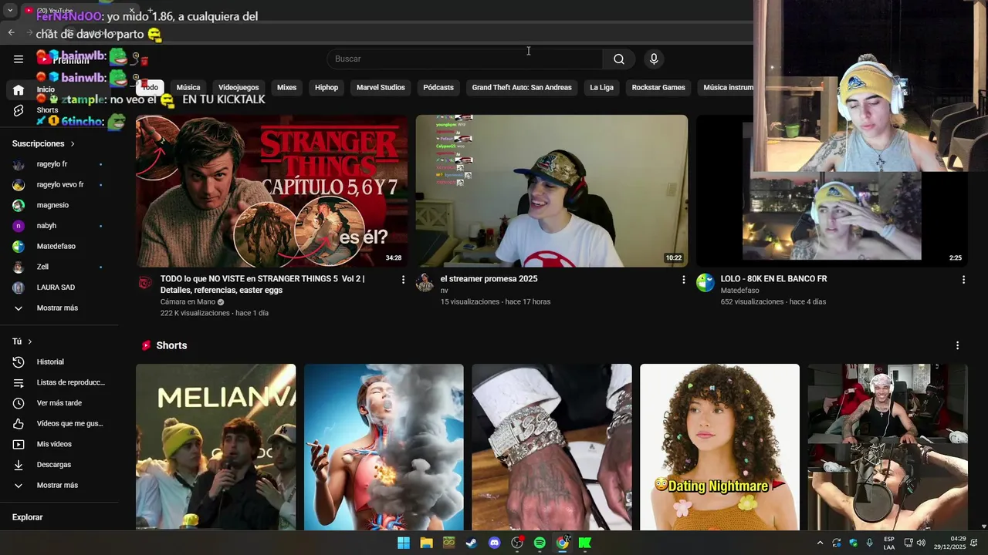The height and width of the screenshot is (555, 988).
Task: Play the Stranger Things Capítulo 5, 6 y 7 thumbnail
Action: (x=272, y=191)
